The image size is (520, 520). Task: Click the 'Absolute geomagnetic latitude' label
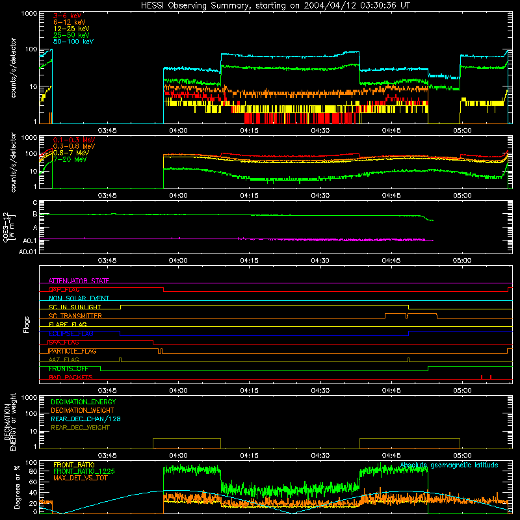(x=449, y=465)
